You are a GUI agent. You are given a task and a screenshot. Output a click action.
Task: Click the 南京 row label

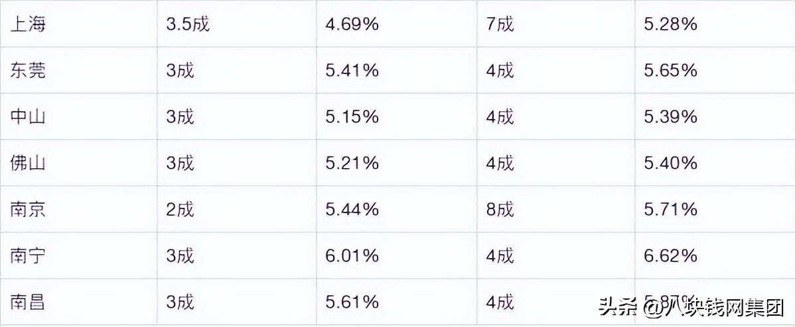pyautogui.click(x=28, y=210)
